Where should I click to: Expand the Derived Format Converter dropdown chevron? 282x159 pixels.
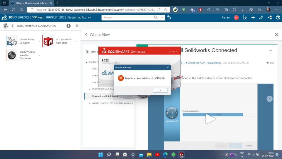(39, 41)
